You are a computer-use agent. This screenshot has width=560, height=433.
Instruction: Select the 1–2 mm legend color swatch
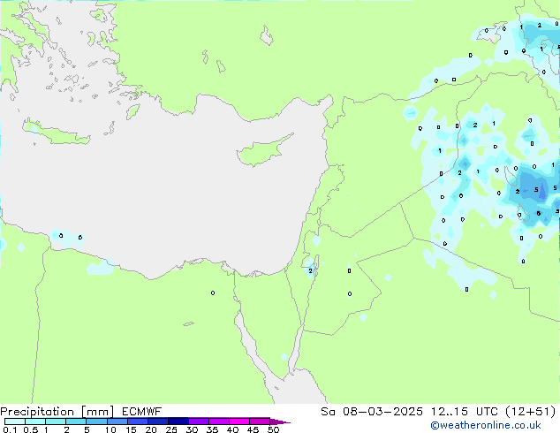[x=56, y=422]
